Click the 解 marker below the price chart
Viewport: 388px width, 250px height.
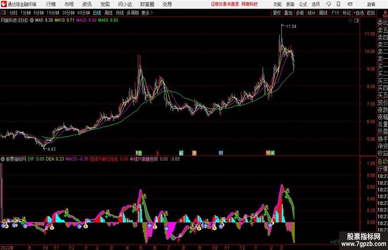click(181, 153)
